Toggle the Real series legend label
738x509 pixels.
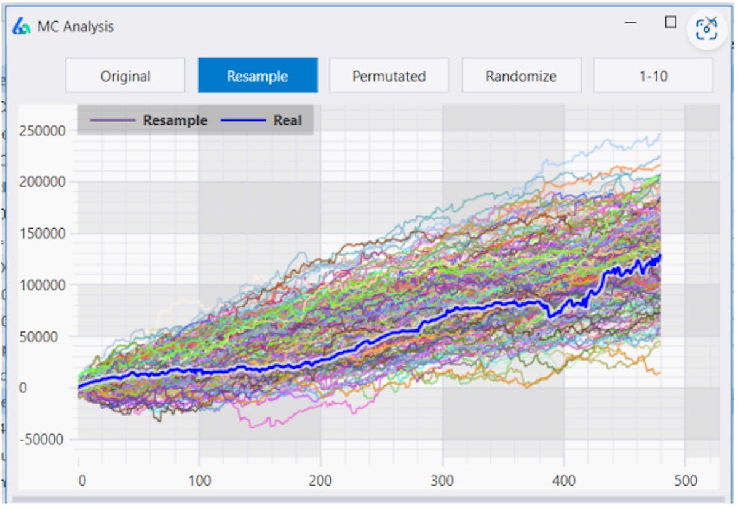287,120
